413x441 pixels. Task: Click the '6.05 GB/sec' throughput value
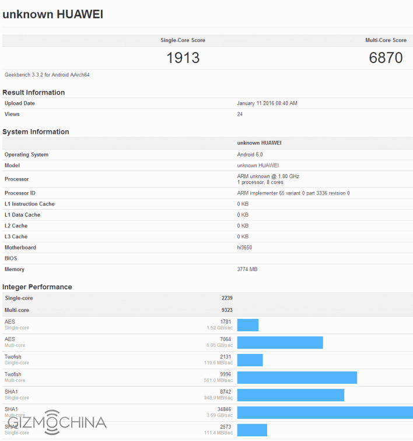(220, 345)
